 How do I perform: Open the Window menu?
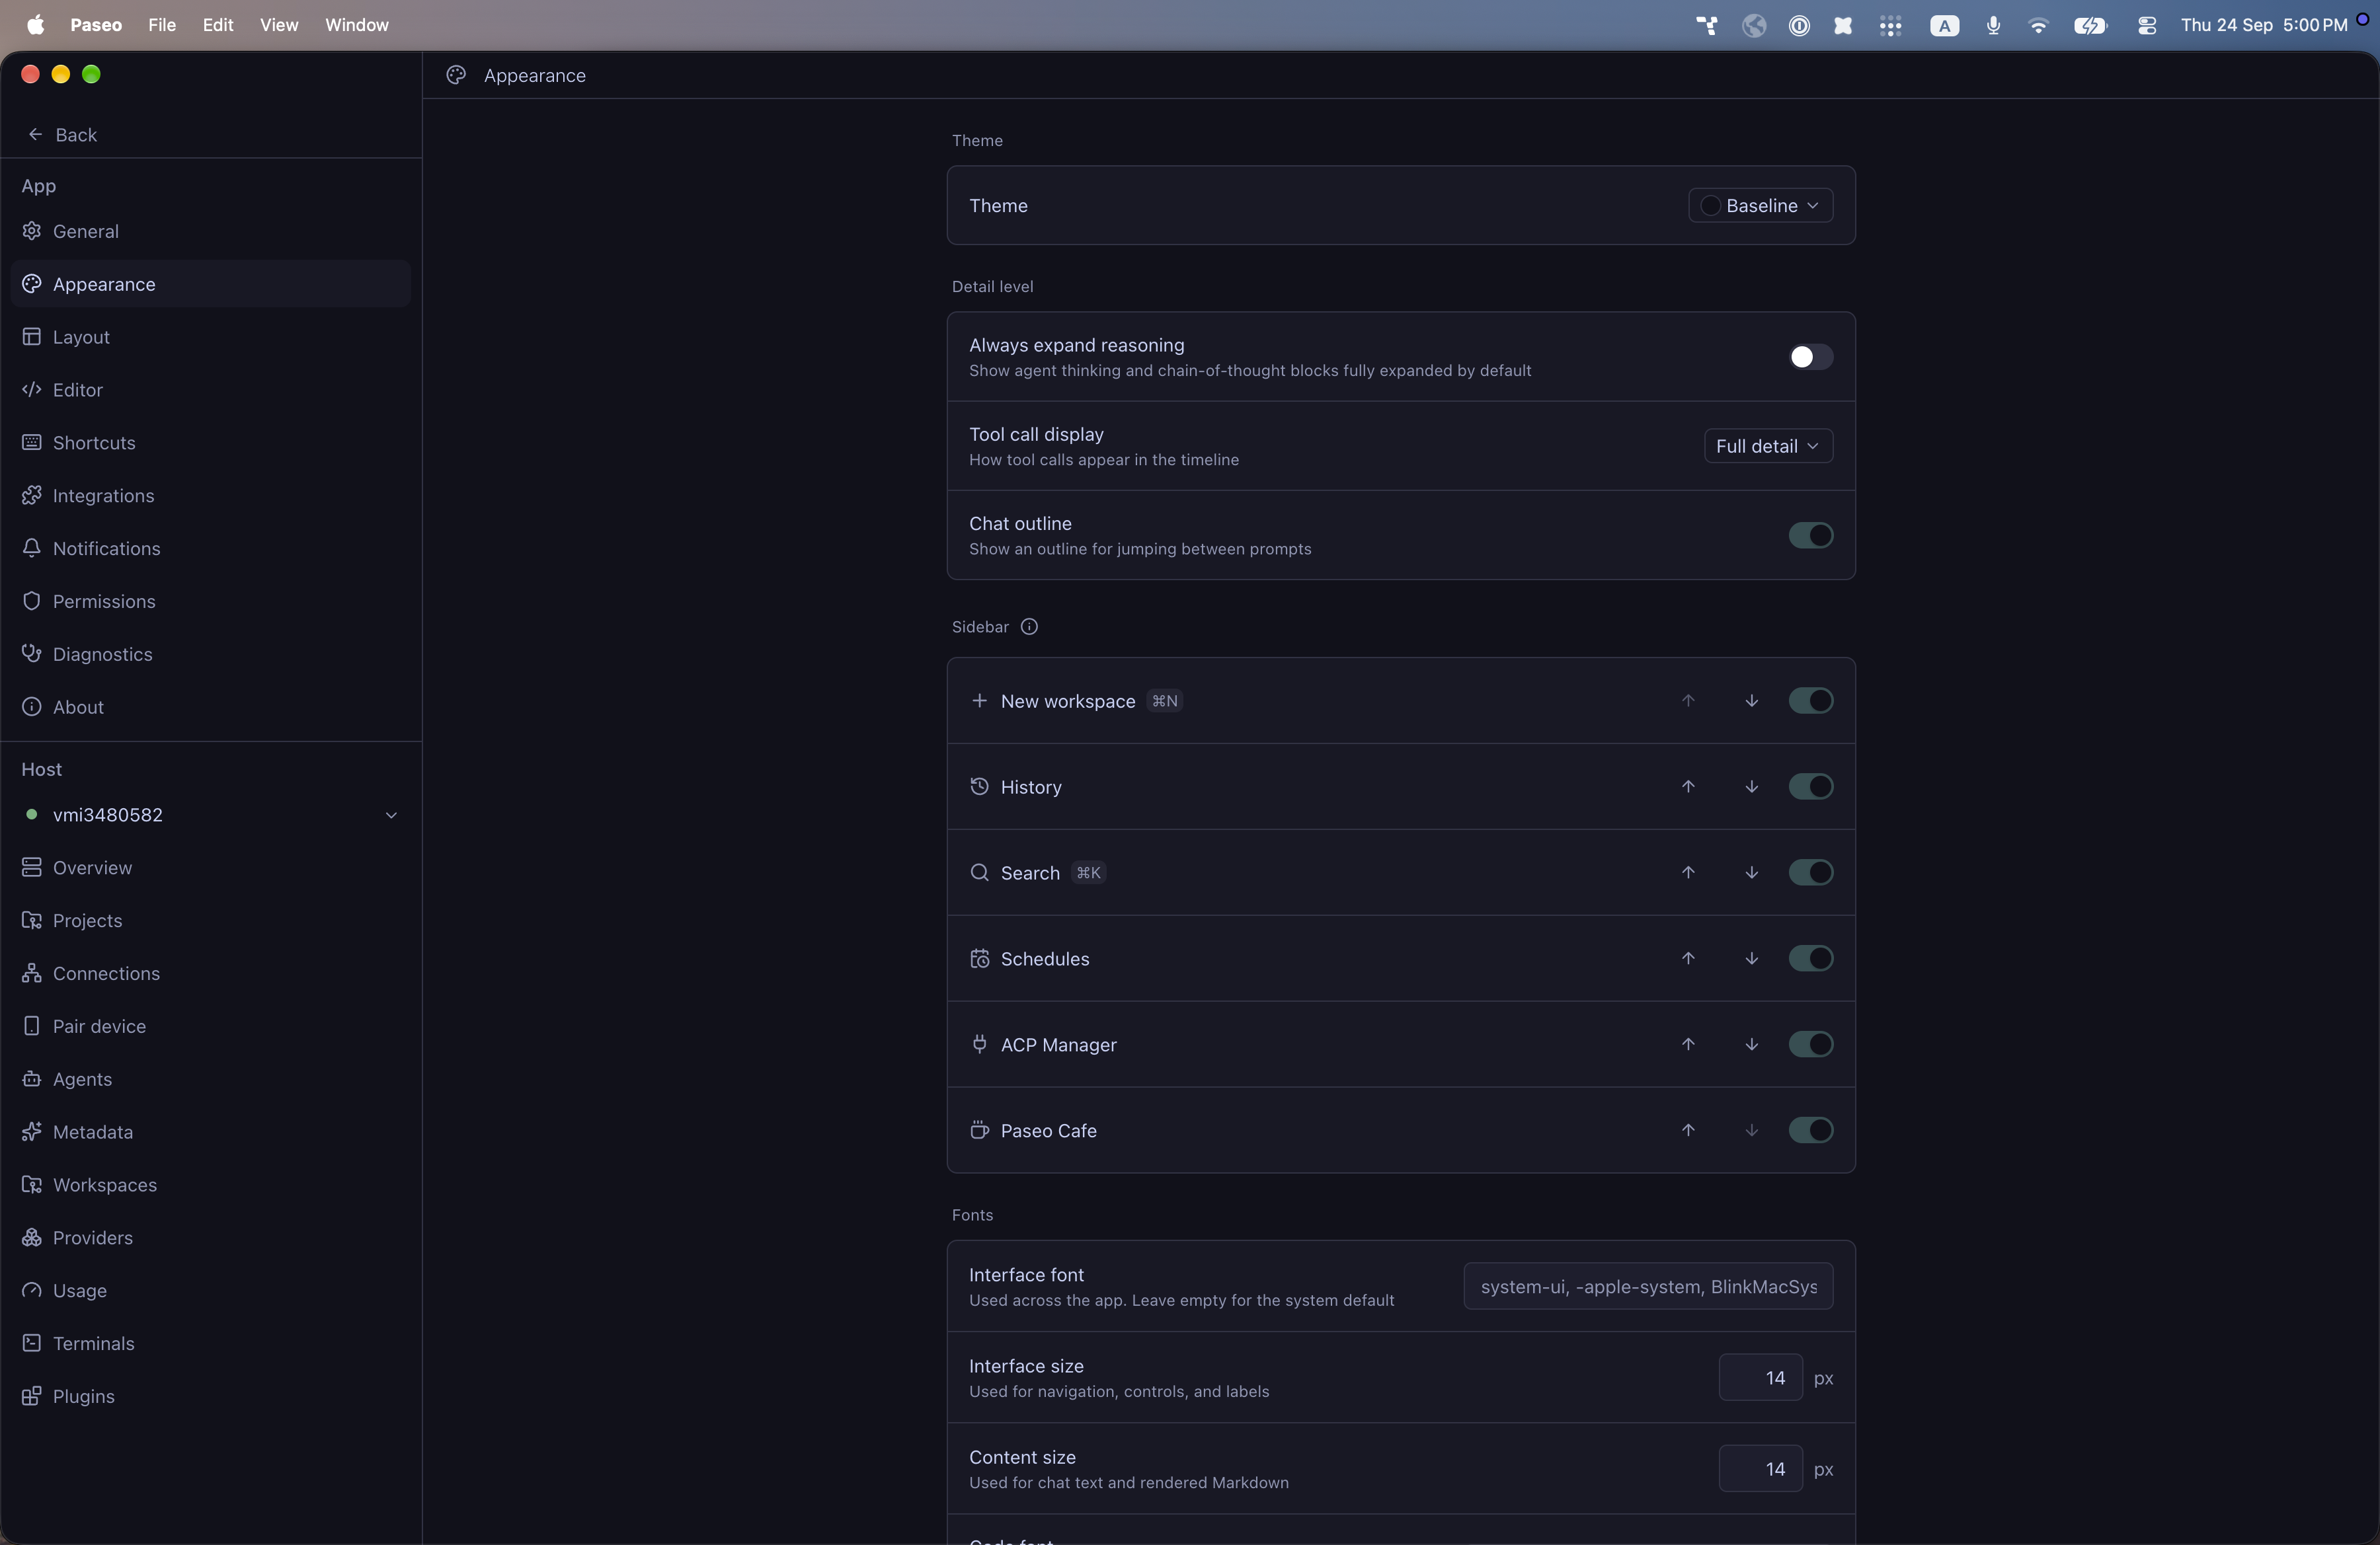coord(356,25)
